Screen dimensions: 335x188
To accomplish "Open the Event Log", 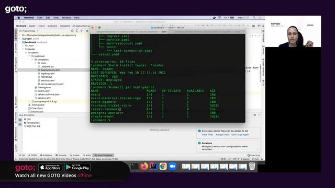I will pyautogui.click(x=253, y=156).
